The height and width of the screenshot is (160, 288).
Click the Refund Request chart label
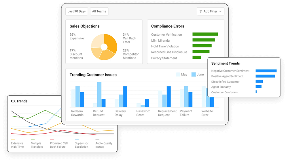coord(98,113)
